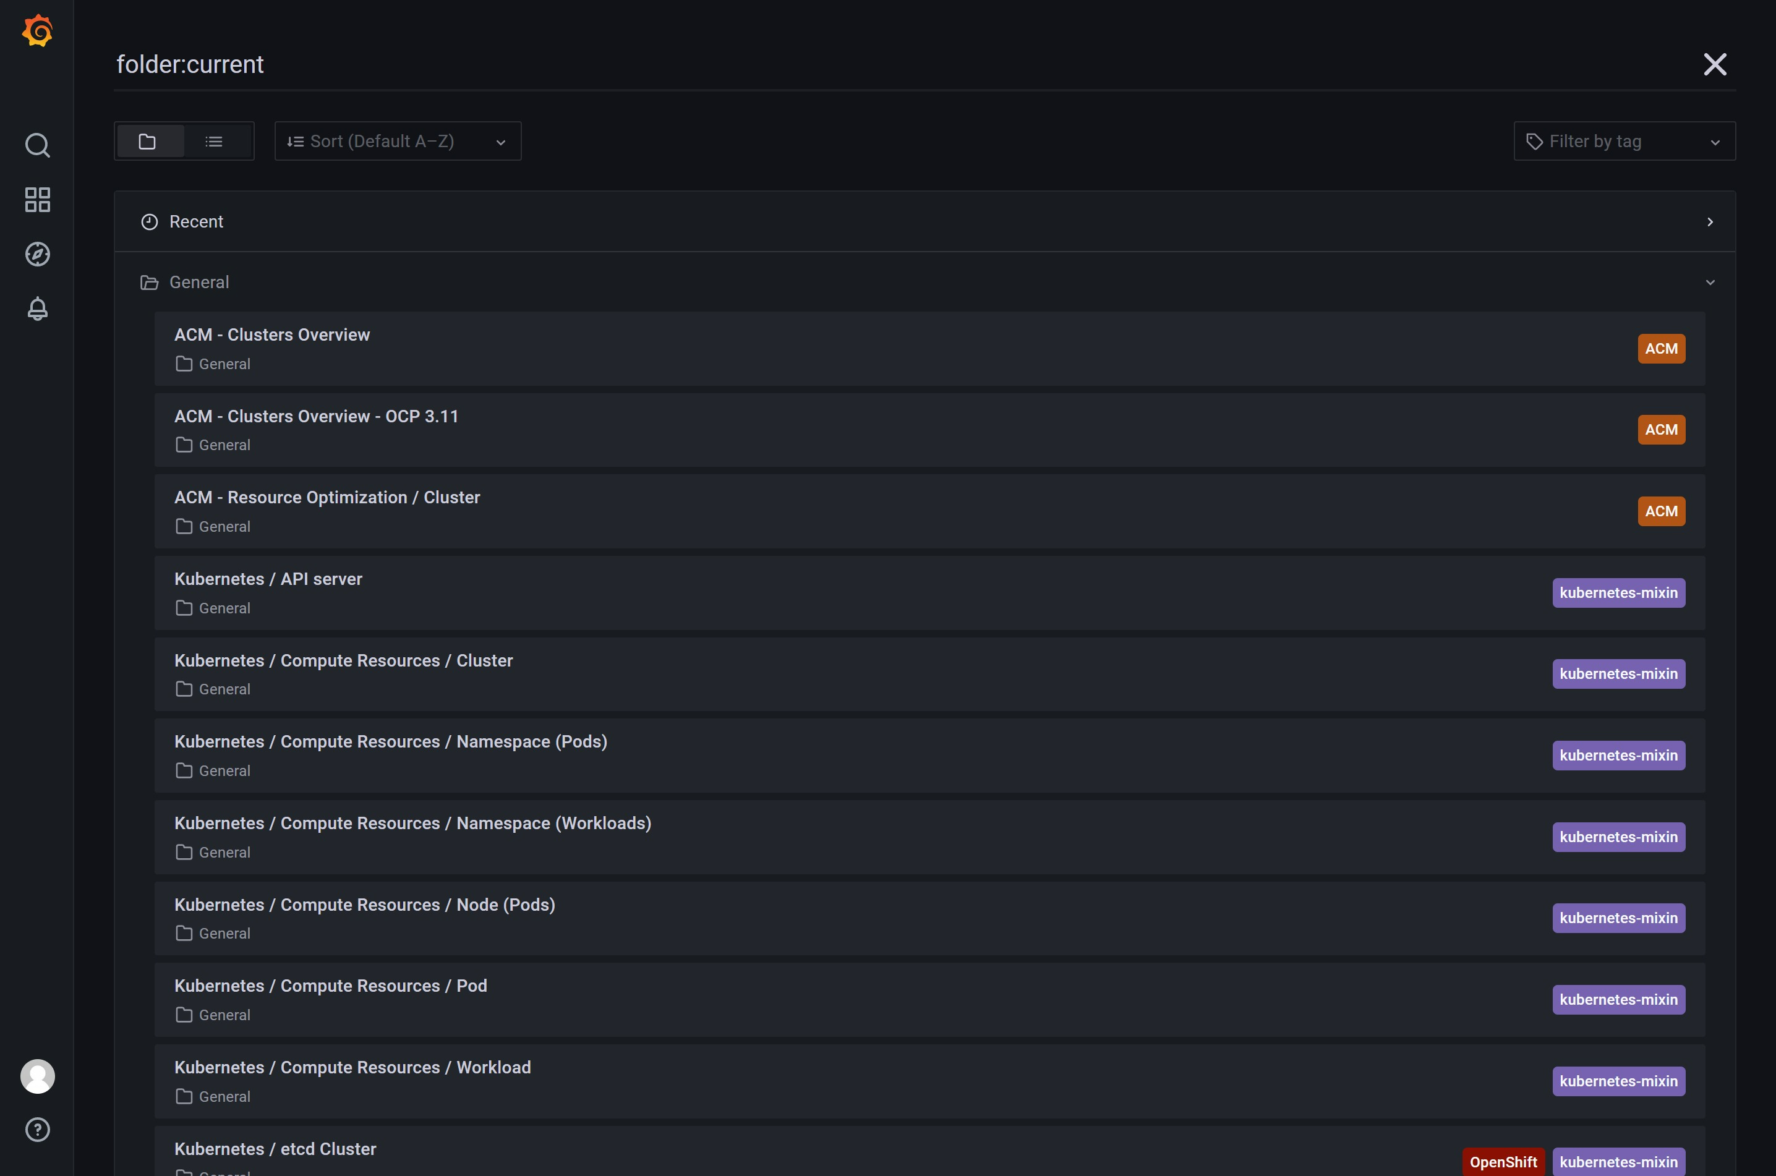This screenshot has height=1176, width=1776.
Task: Open the Search dashboards sidebar icon
Action: point(36,145)
